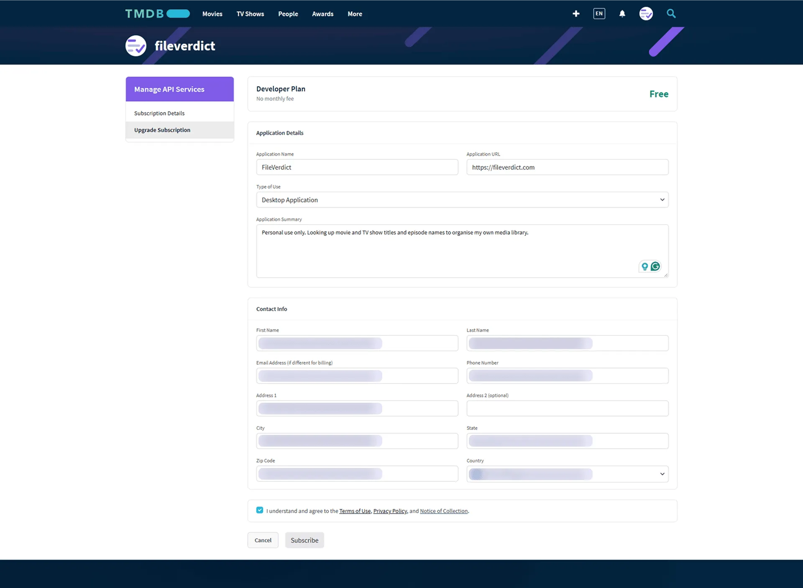803x588 pixels.
Task: Click the Cancel button
Action: 263,540
